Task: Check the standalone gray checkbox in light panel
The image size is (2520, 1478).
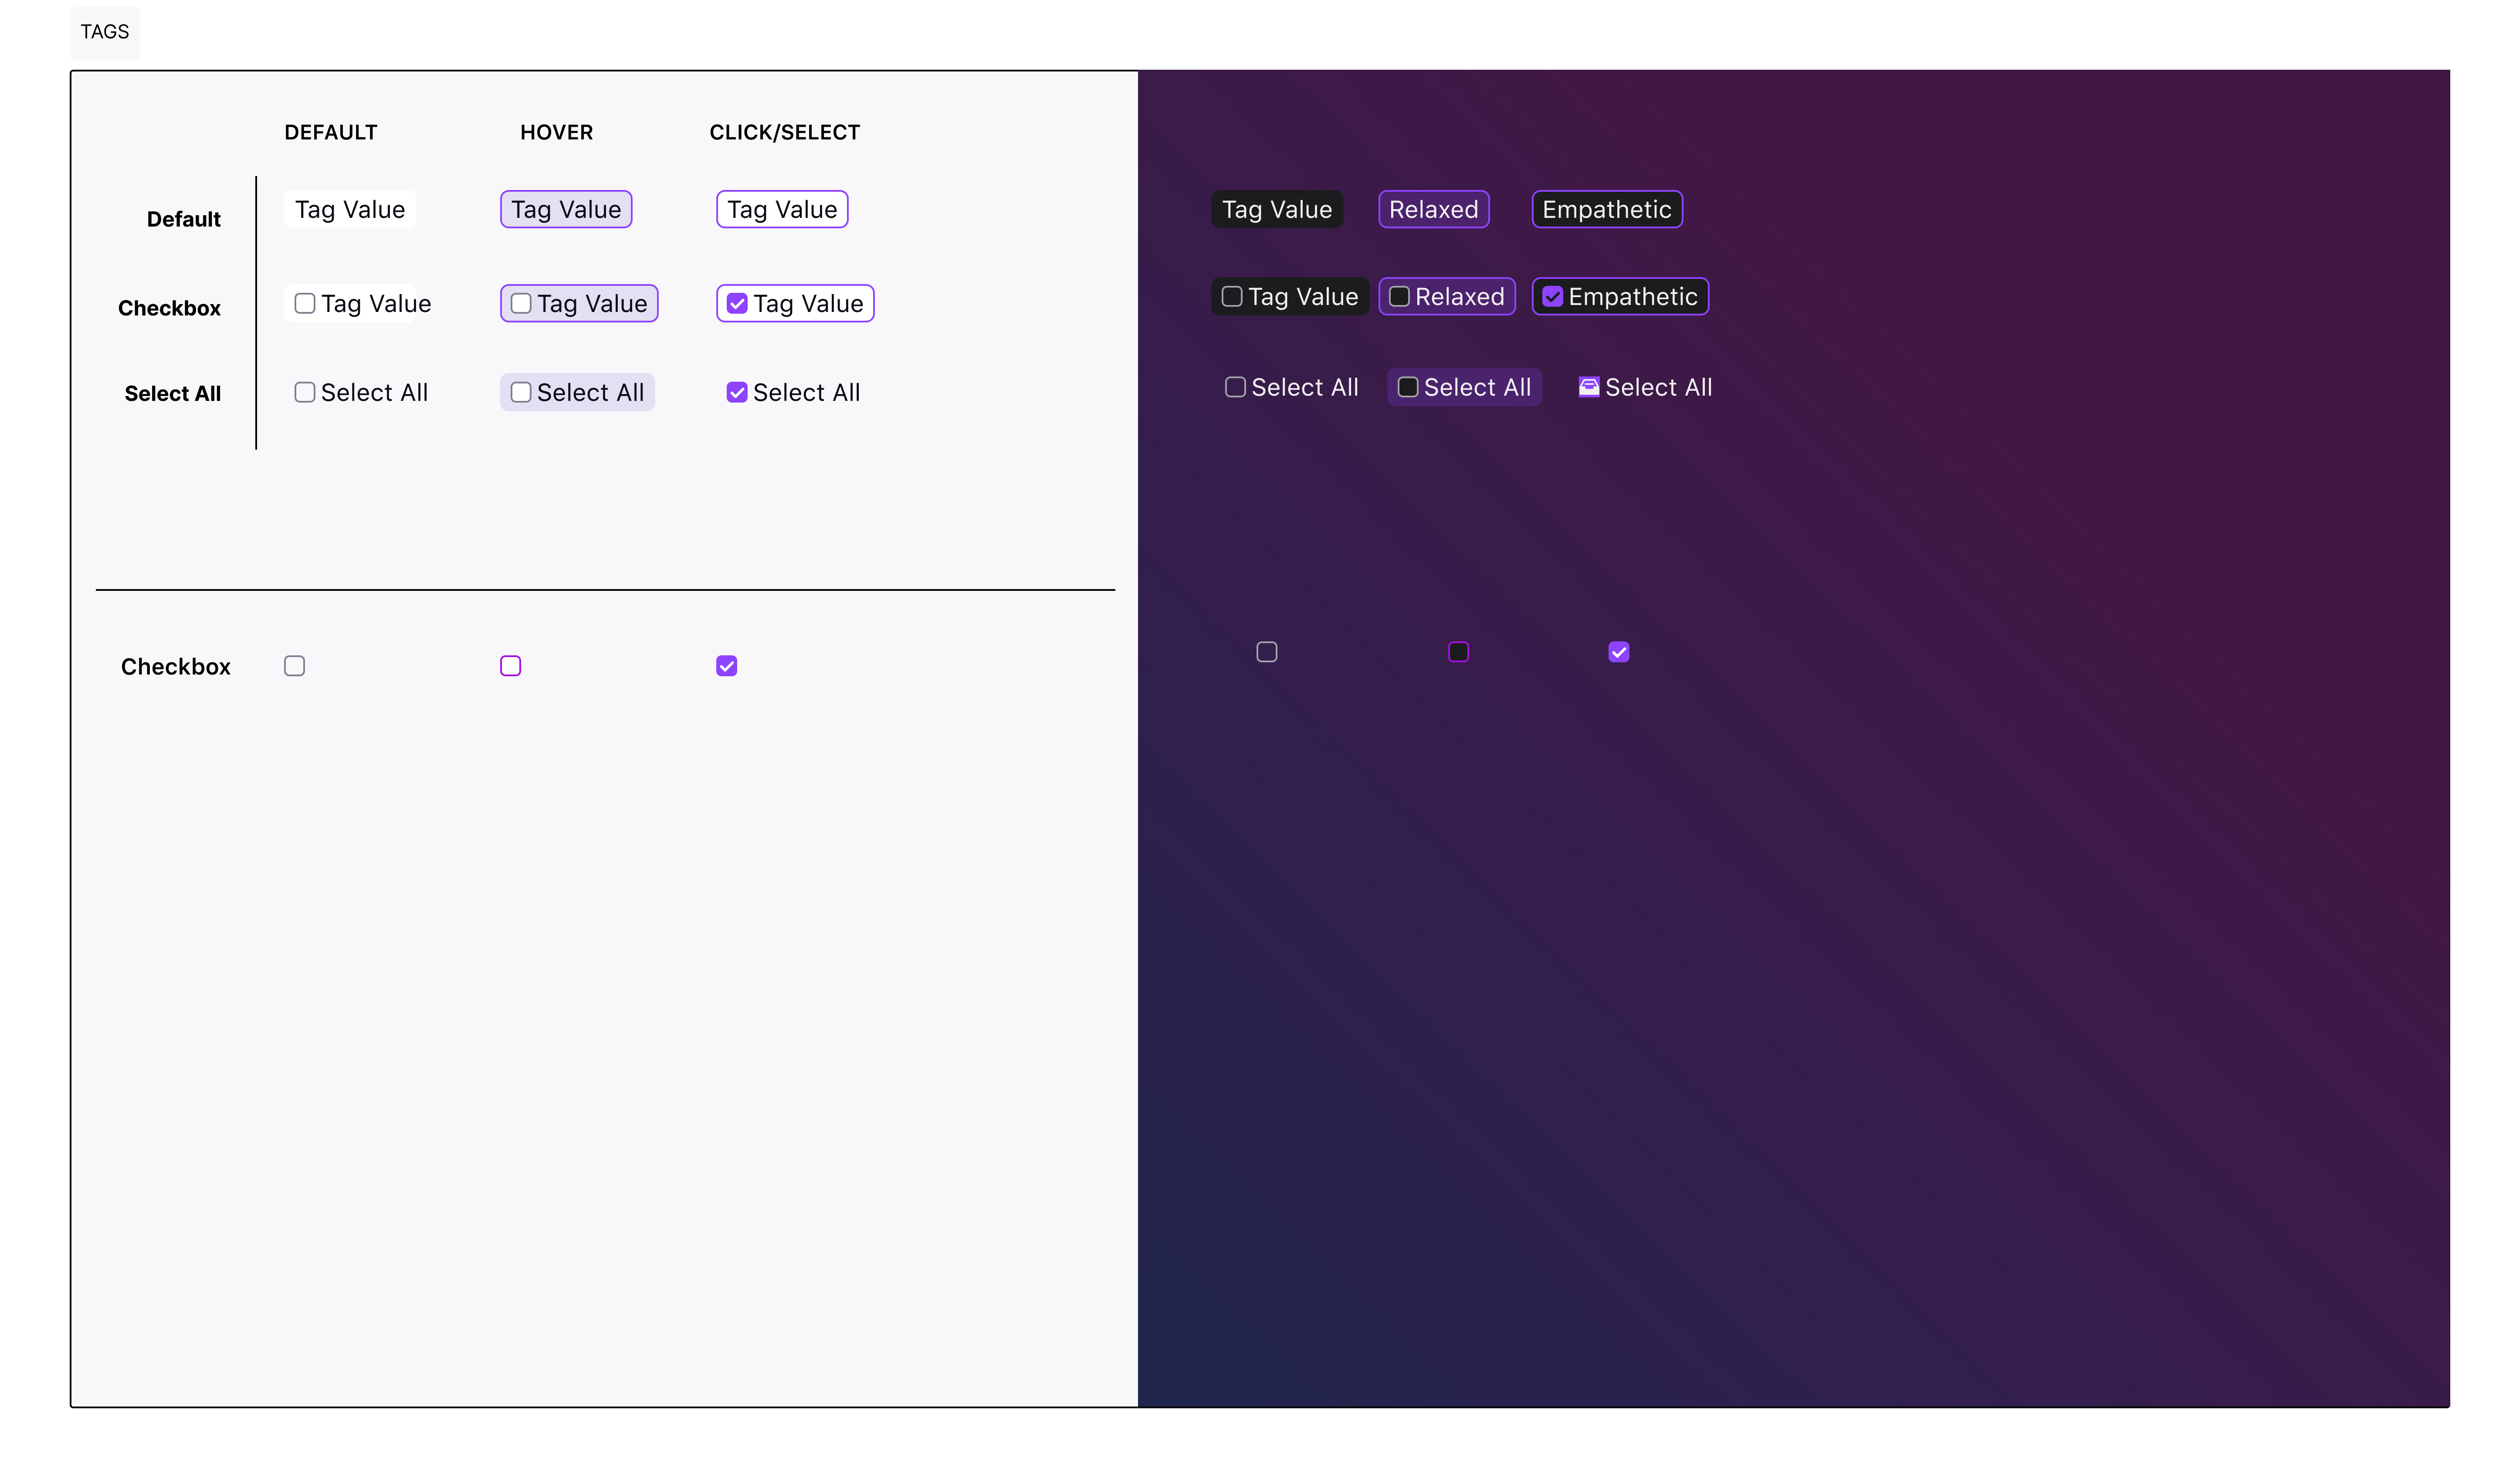Action: (x=294, y=666)
